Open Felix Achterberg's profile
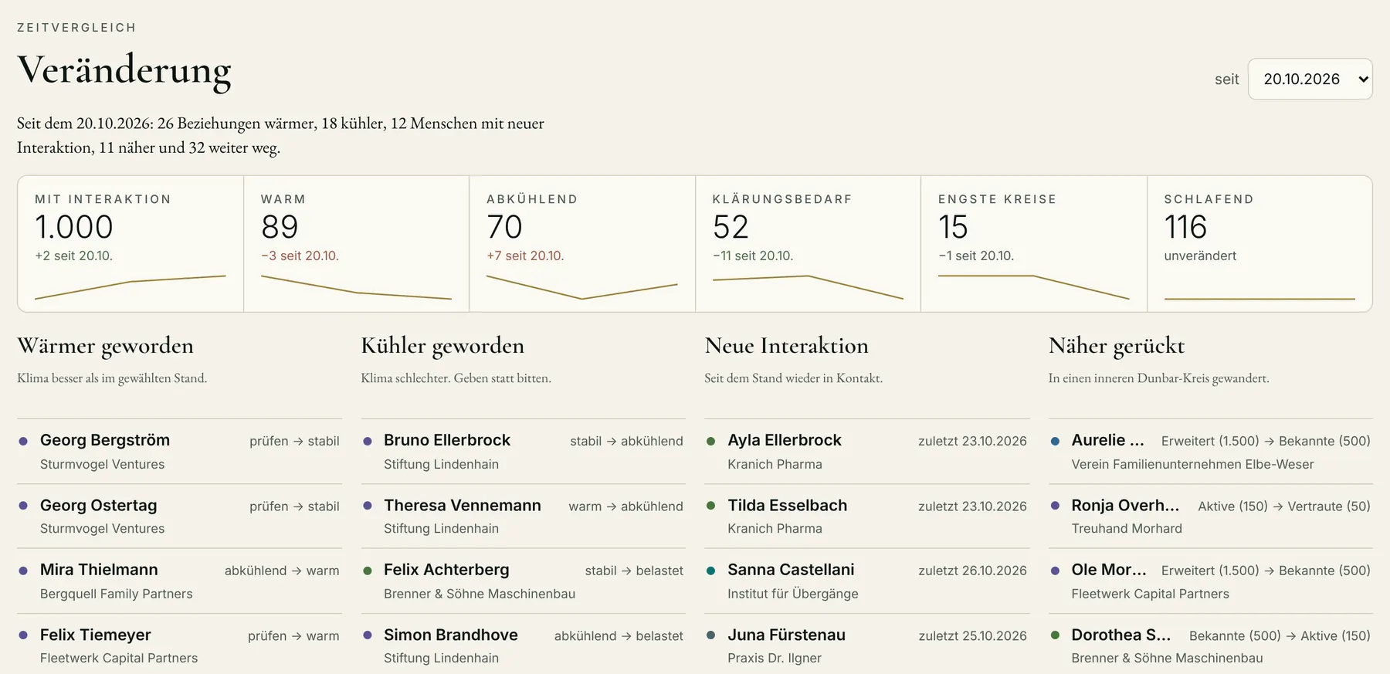This screenshot has height=674, width=1390. (523, 581)
